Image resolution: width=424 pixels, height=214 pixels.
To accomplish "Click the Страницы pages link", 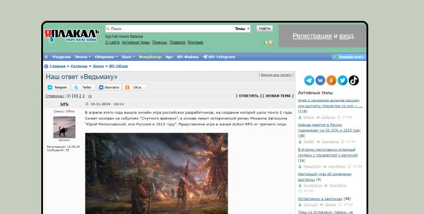I will (x=55, y=96).
